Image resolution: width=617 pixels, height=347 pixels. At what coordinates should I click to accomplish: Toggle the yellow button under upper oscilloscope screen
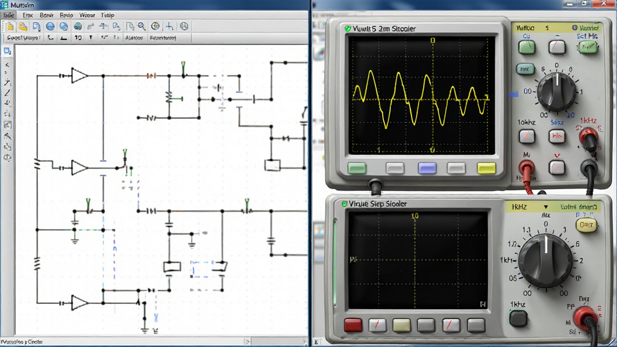(x=486, y=169)
